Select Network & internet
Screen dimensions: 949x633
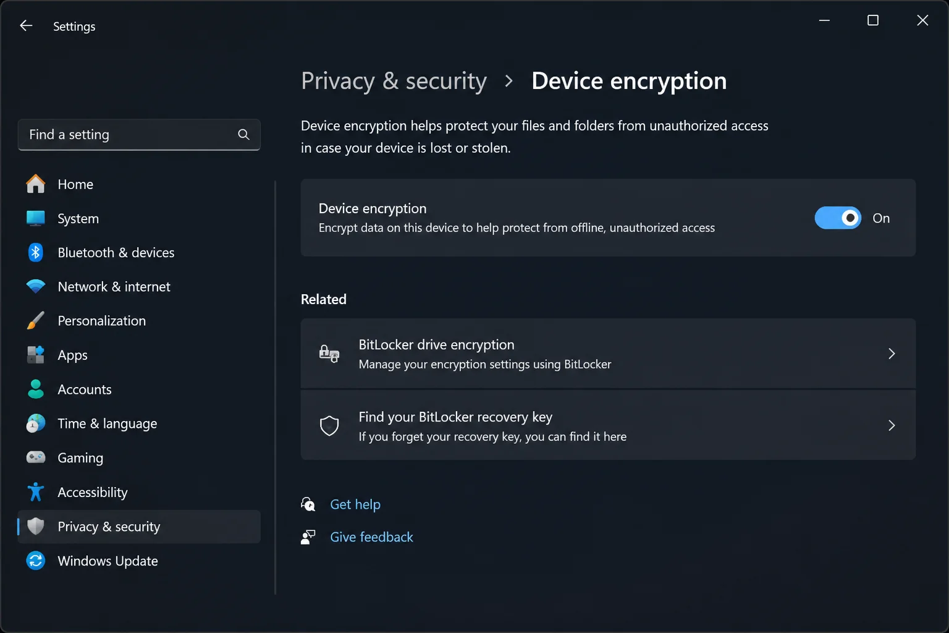[139, 286]
